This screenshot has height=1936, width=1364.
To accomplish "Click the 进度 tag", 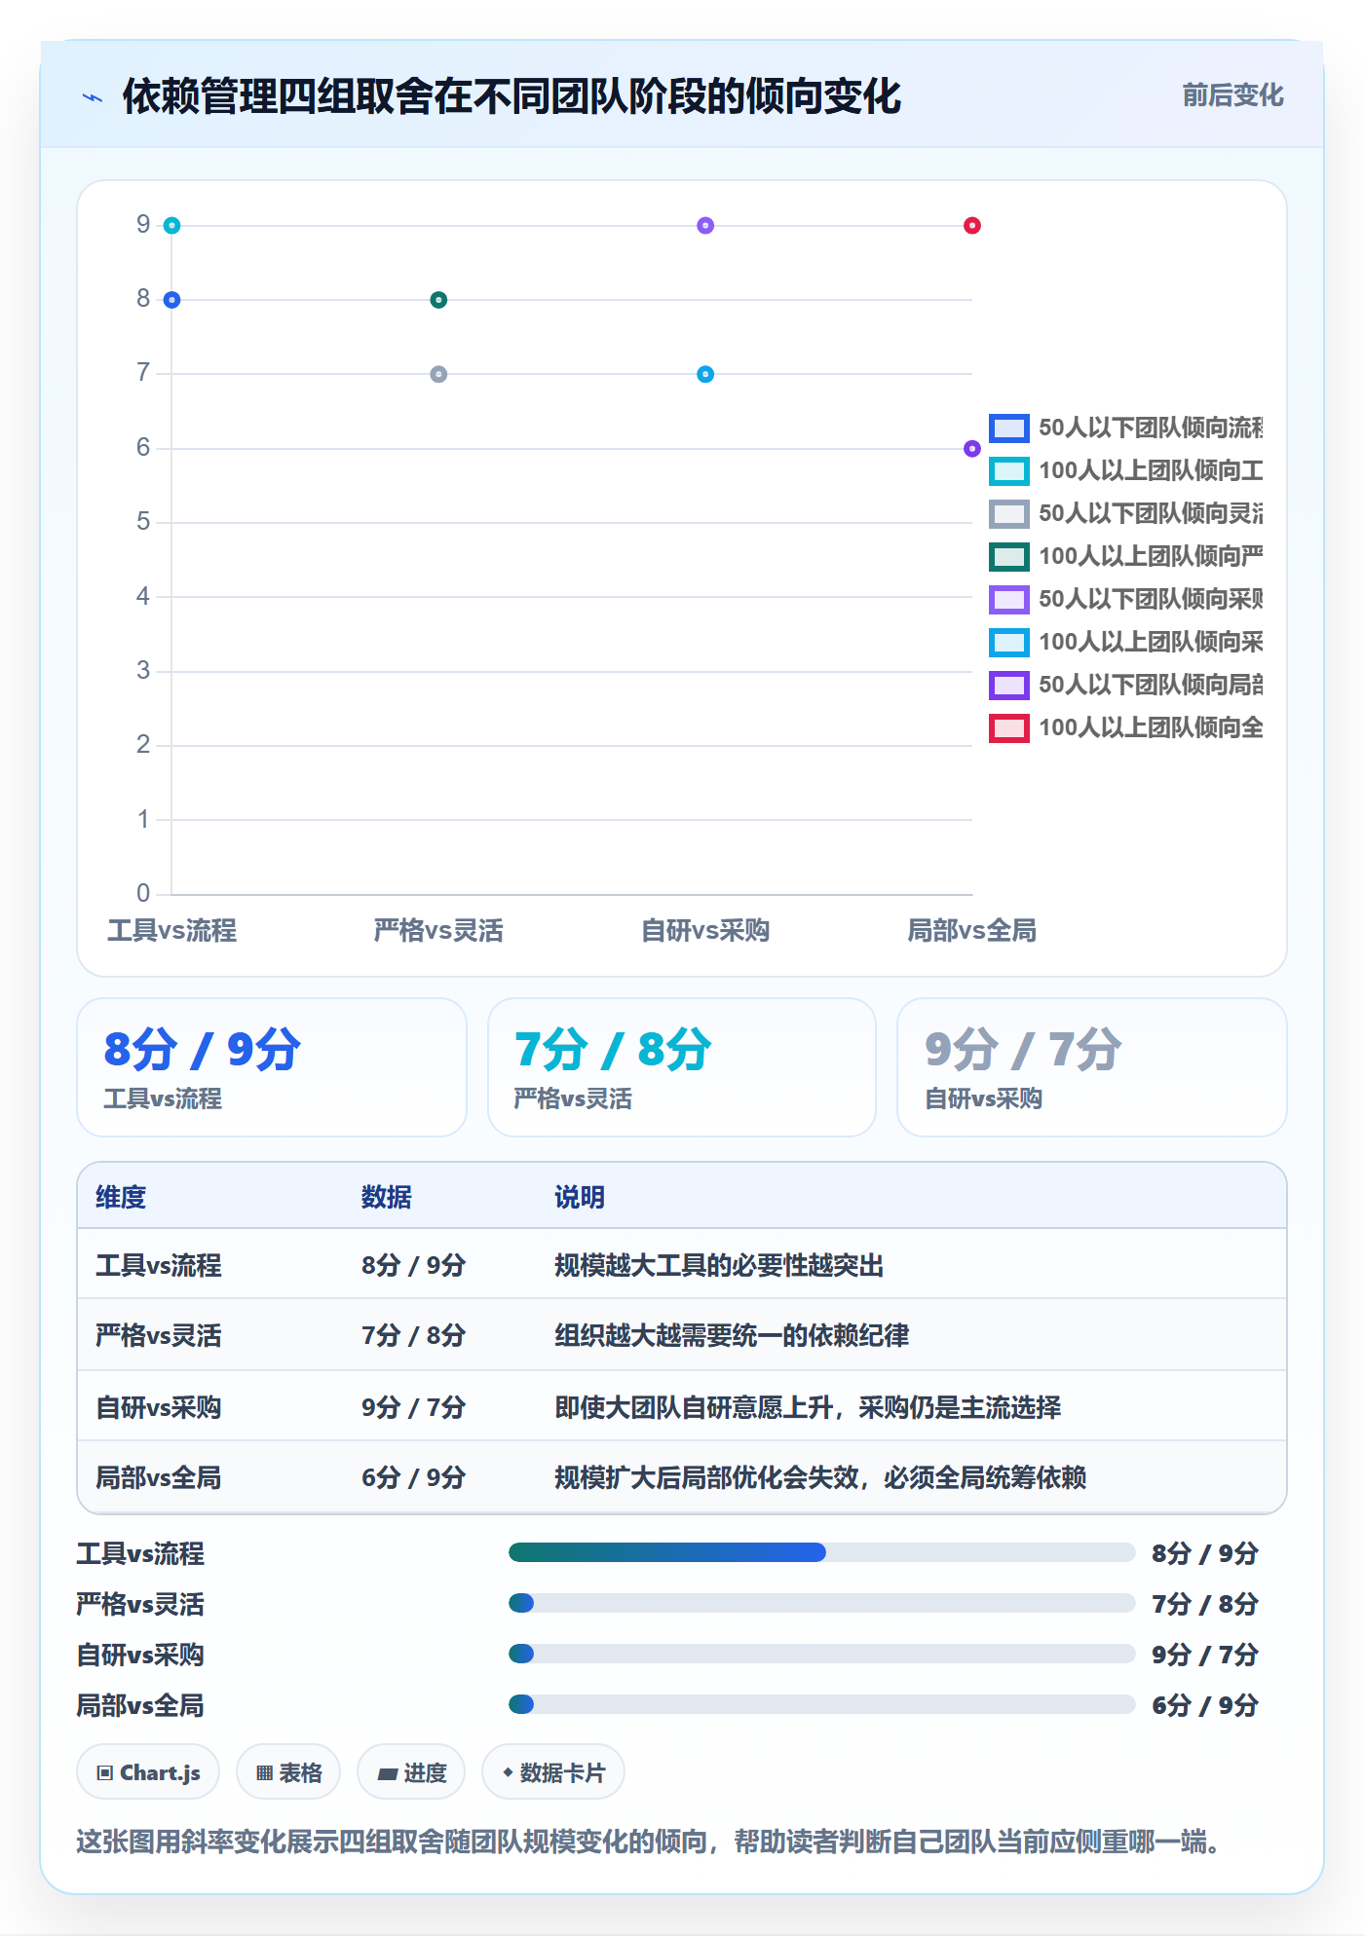I will (x=411, y=1772).
